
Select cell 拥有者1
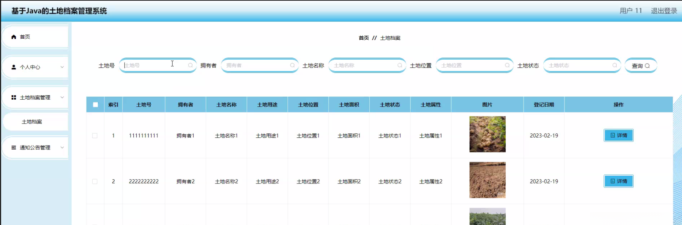pyautogui.click(x=185, y=136)
